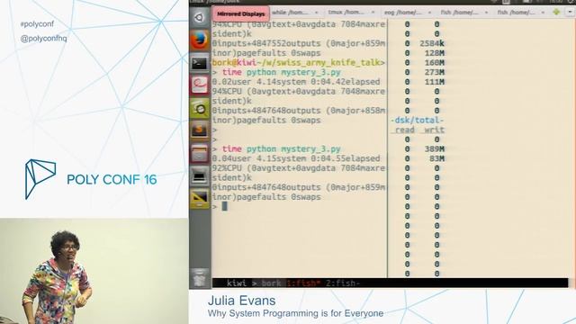Launch Firefox from the dock
Screen dimensions: 576x324
coord(200,40)
